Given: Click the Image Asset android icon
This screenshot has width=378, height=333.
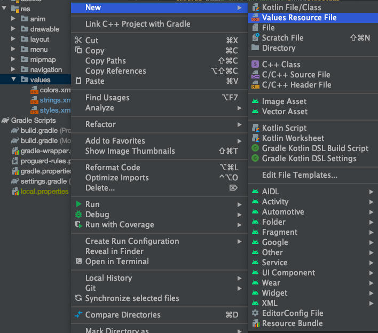Looking at the screenshot, I should 255,101.
